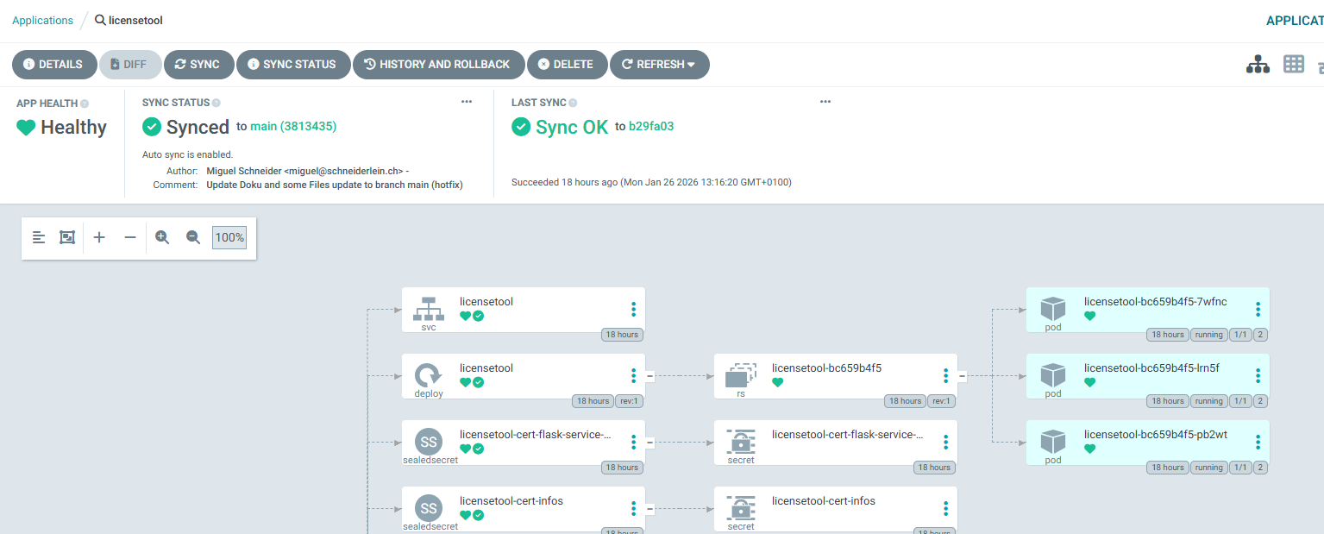The image size is (1324, 534).
Task: Open the SYNC STATUS panel ellipsis menu
Action: [x=467, y=101]
